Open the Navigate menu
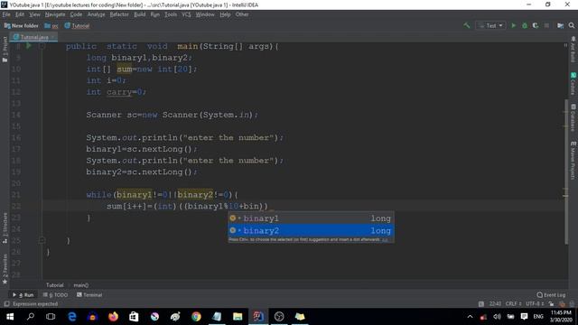The height and width of the screenshot is (325, 578). [55, 14]
